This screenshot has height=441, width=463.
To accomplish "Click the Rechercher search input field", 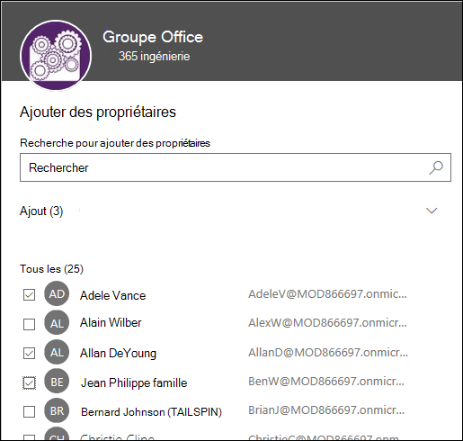I will point(236,167).
